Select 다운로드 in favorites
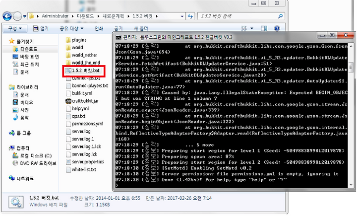The height and width of the screenshot is (216, 357). coord(25,49)
